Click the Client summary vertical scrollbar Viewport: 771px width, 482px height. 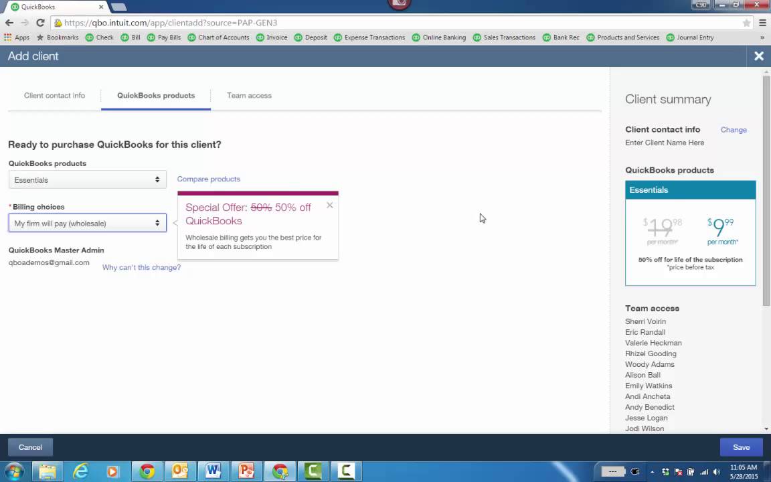[x=766, y=190]
